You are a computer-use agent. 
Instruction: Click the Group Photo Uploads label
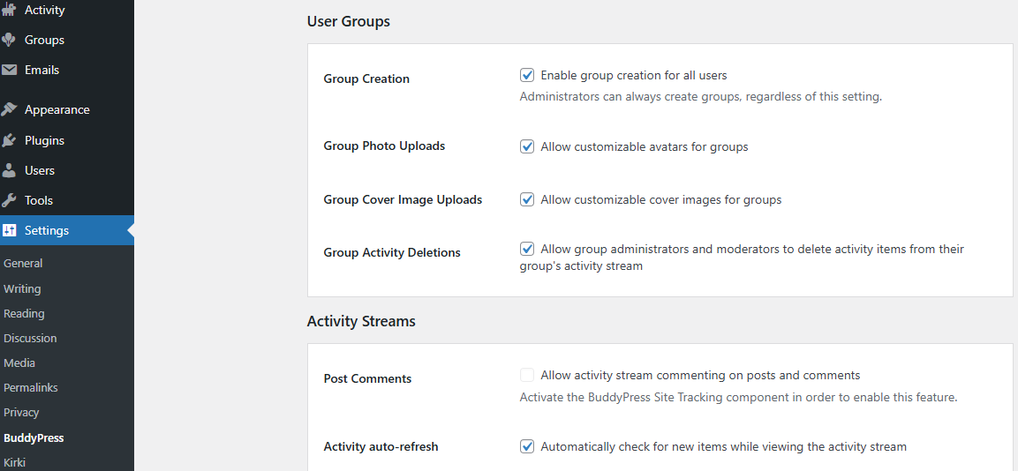coord(384,146)
